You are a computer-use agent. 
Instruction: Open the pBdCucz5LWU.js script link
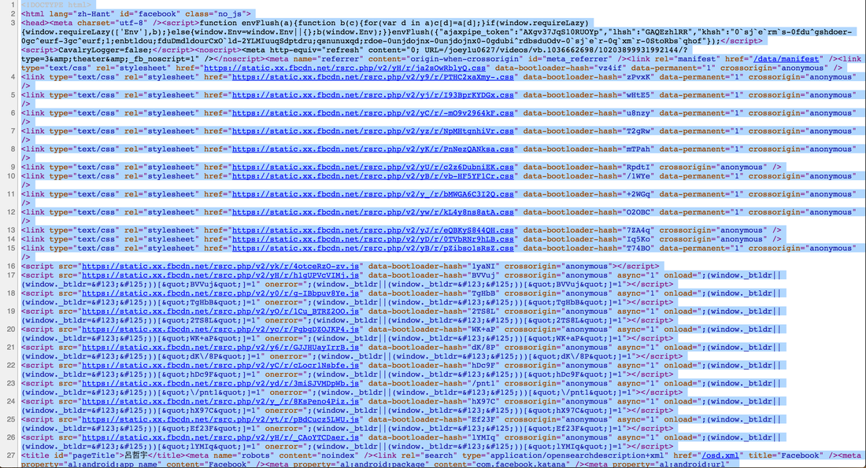220,419
